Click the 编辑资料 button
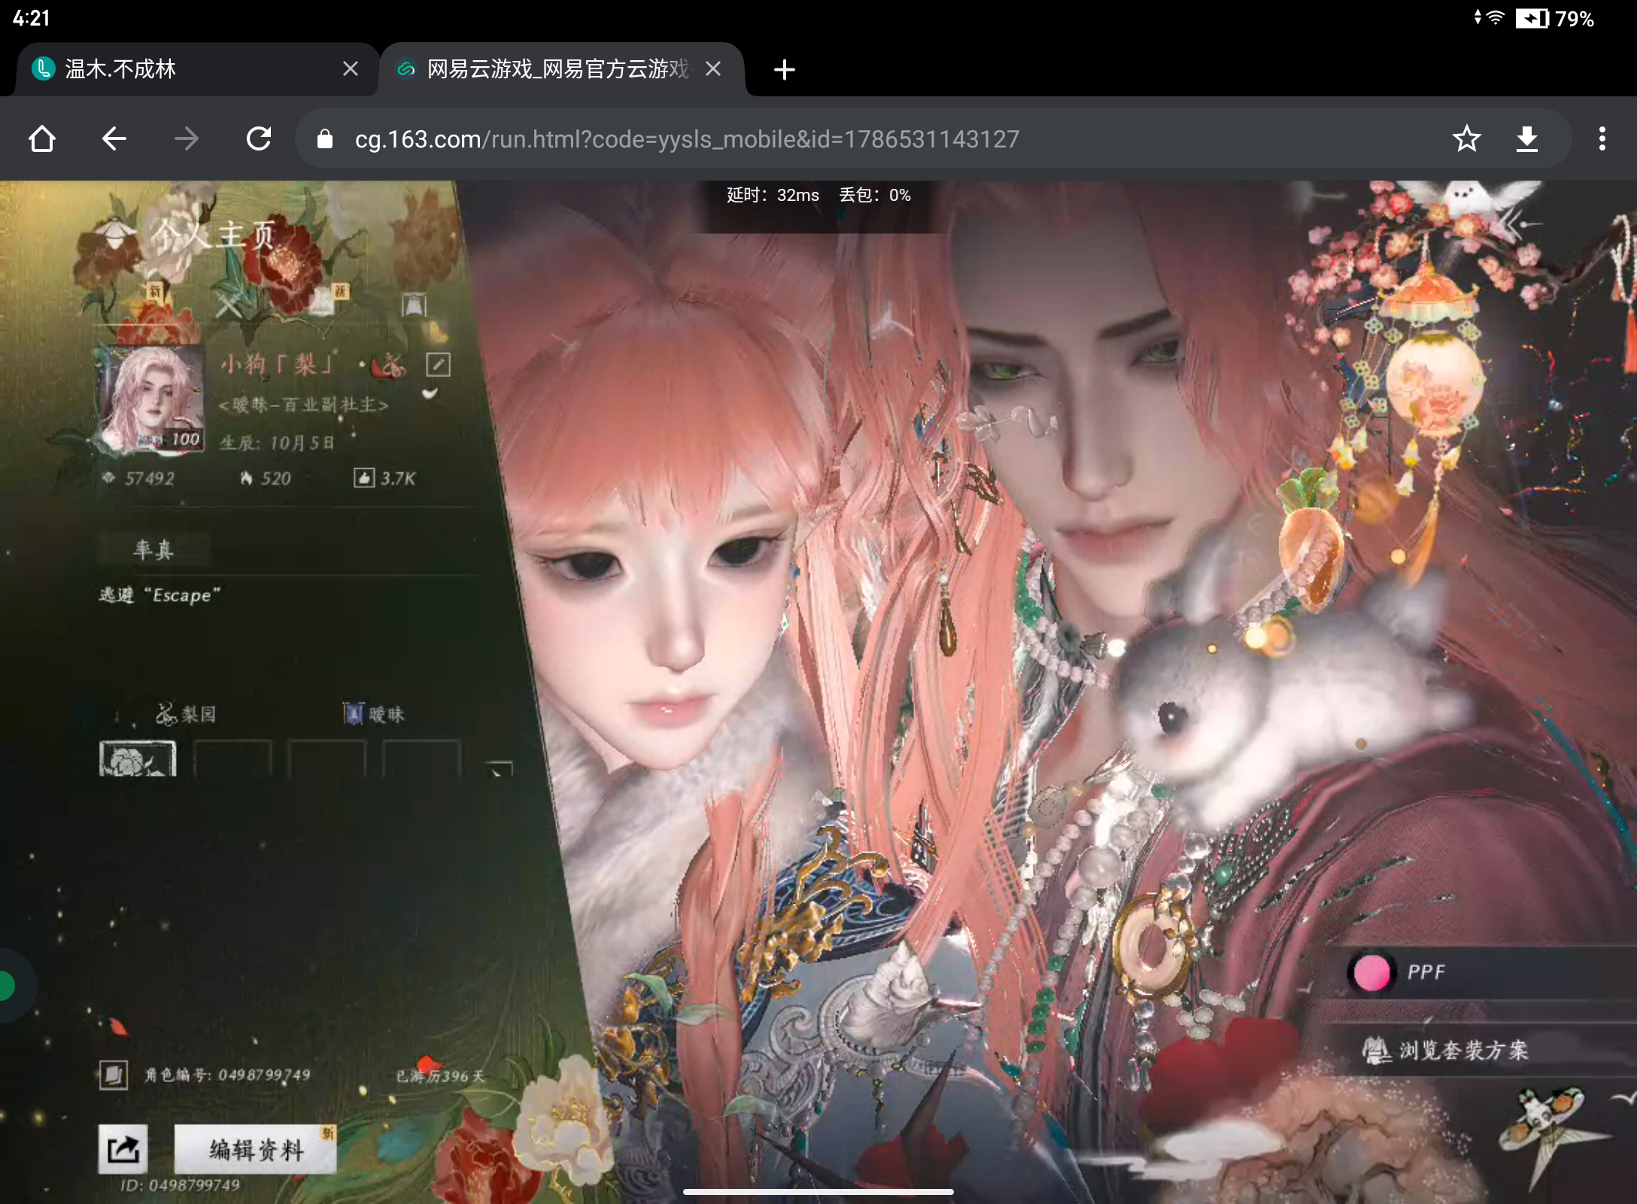This screenshot has width=1637, height=1204. point(256,1149)
